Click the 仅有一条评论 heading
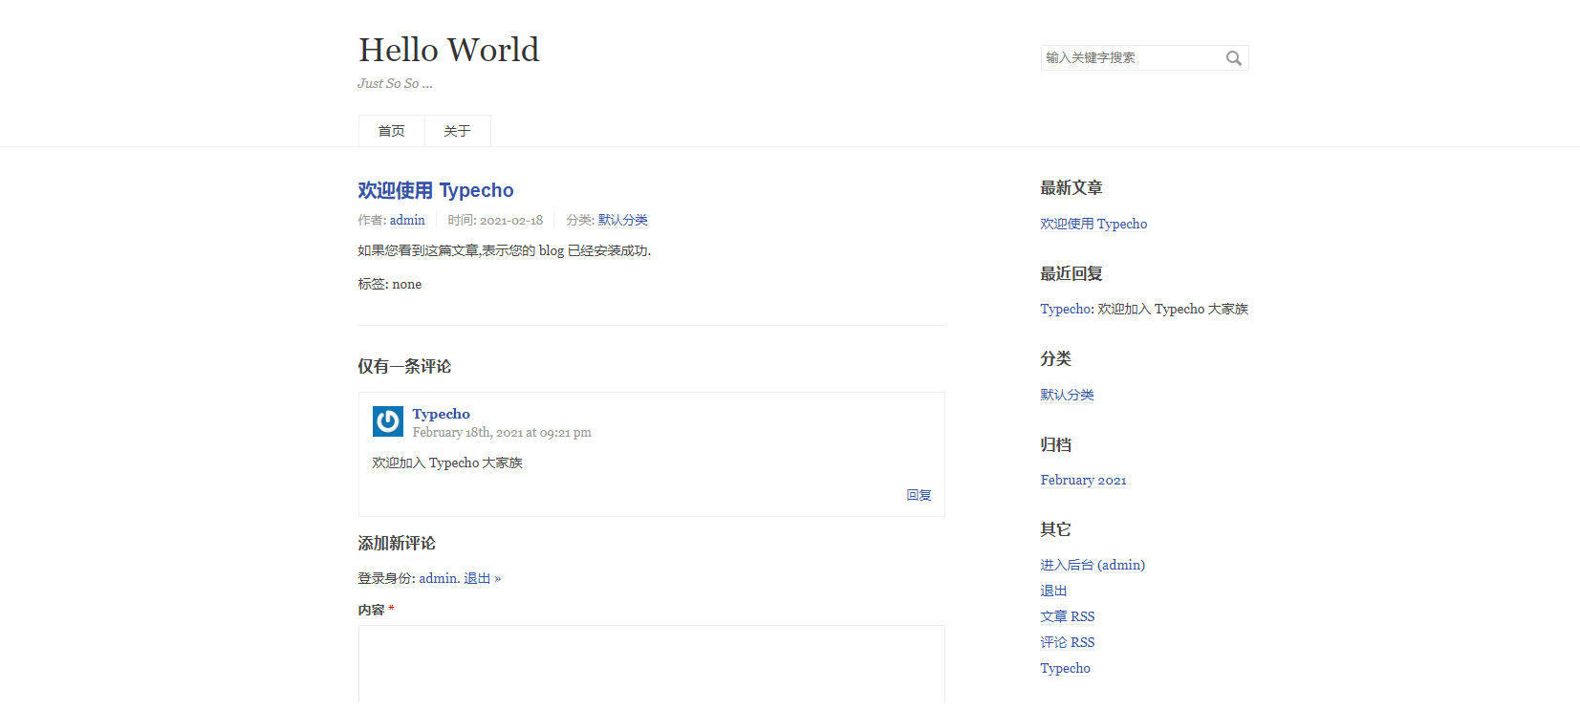Image resolution: width=1580 pixels, height=710 pixels. [x=404, y=366]
